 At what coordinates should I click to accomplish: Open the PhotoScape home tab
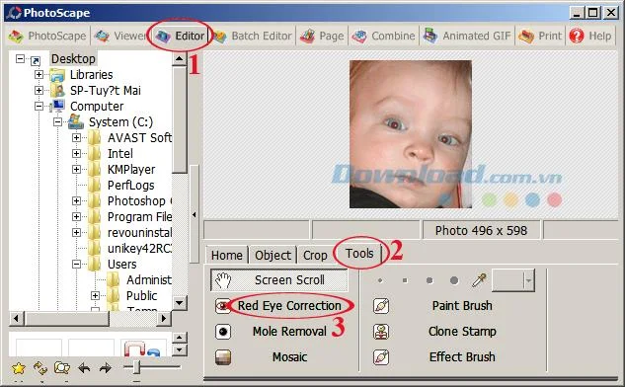click(x=47, y=36)
